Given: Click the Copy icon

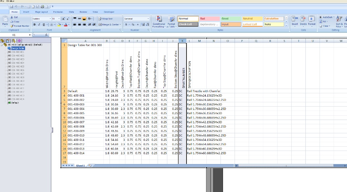Looking at the screenshot, I should (x=12, y=21).
